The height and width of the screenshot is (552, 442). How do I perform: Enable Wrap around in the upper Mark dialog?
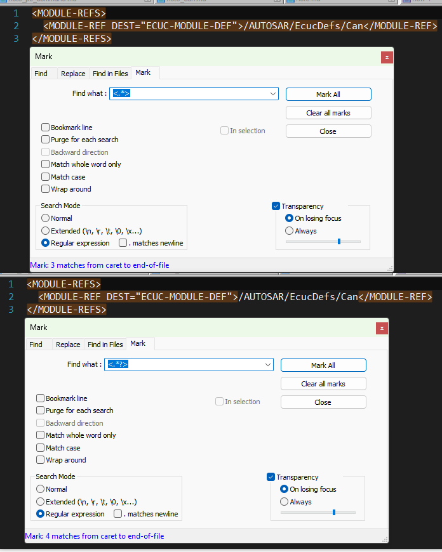46,189
